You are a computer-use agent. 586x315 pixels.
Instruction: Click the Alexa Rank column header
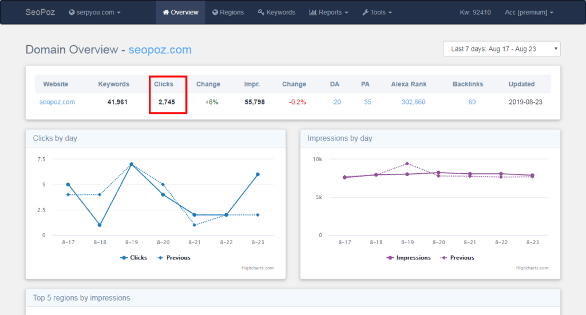pyautogui.click(x=409, y=84)
